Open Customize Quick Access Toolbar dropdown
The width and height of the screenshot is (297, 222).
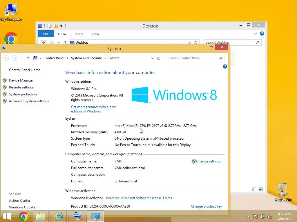(61, 26)
